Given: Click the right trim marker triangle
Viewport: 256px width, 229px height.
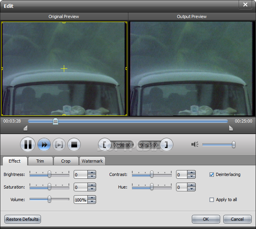Looking at the screenshot, I should [231, 128].
